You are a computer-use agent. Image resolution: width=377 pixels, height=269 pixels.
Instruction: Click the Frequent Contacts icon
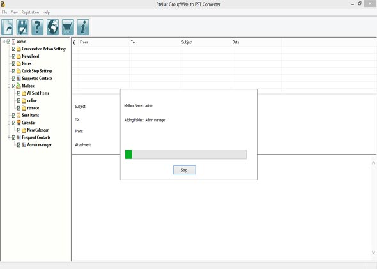pyautogui.click(x=19, y=137)
